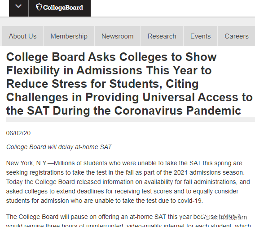Click the light gray strip above navigation menu
Screen dimensions: 255x227
(127, 21)
